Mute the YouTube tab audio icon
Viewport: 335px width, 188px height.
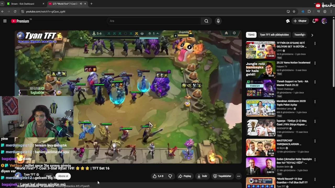click(x=81, y=4)
